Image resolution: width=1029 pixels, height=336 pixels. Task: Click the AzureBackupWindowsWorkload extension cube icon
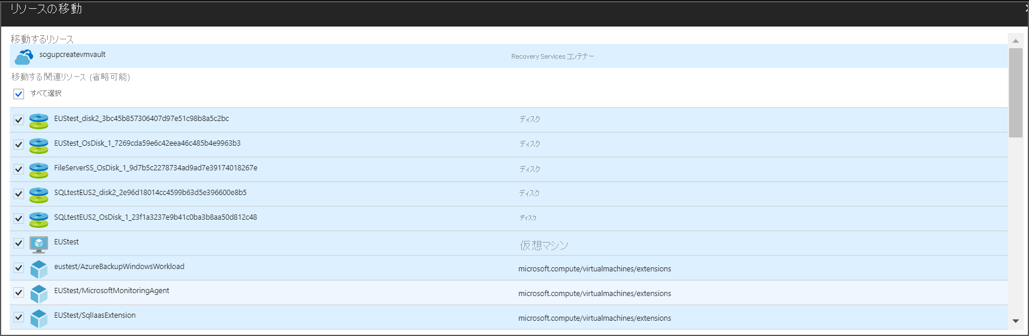pos(39,269)
